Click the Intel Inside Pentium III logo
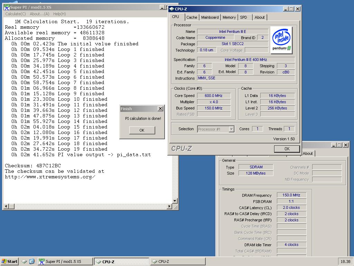 [x=281, y=40]
